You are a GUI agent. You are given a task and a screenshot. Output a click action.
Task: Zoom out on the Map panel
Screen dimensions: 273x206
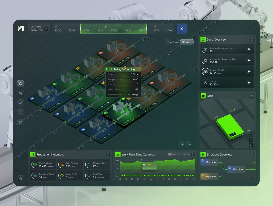(x=251, y=140)
